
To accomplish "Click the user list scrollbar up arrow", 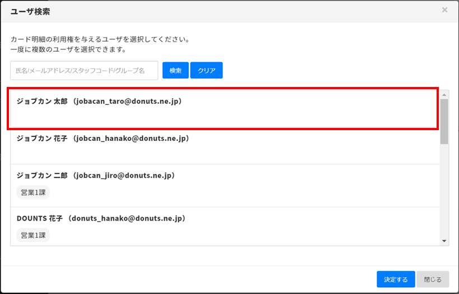I will click(444, 94).
